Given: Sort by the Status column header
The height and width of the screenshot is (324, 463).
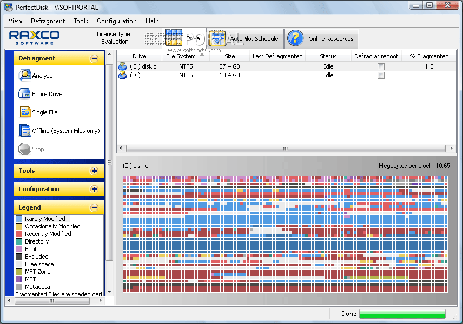Looking at the screenshot, I should tap(328, 56).
